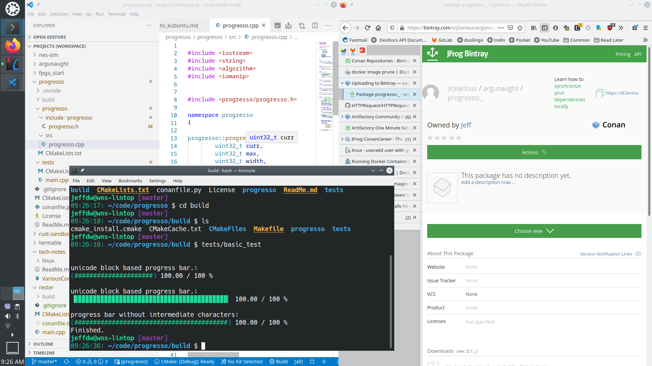
Task: Open the Choose view dropdown
Action: pos(534,231)
